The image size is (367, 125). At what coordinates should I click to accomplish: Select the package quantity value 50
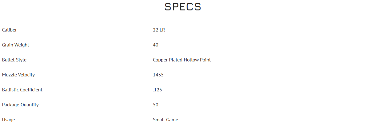pos(156,105)
